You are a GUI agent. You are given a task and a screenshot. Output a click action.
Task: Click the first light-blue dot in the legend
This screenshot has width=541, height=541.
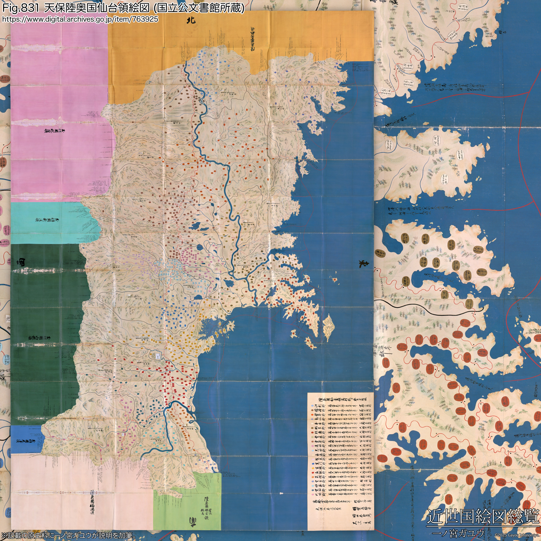(x=312, y=406)
